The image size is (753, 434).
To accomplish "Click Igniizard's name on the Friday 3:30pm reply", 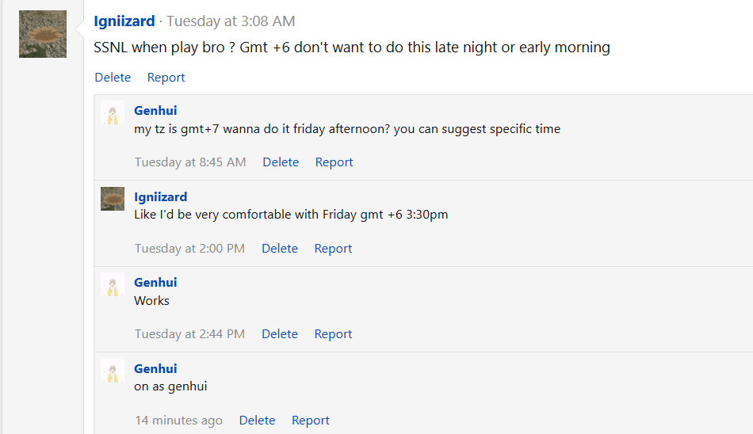I will point(160,197).
